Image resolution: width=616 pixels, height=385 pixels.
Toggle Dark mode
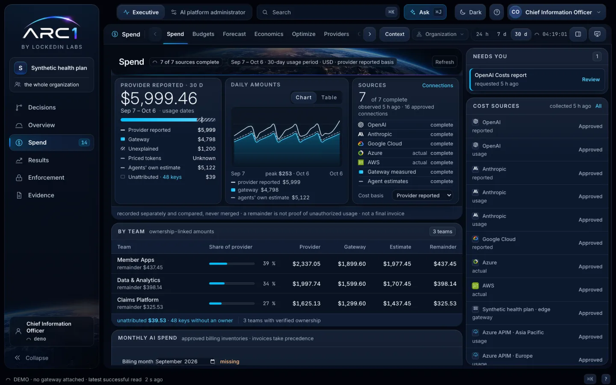point(470,12)
